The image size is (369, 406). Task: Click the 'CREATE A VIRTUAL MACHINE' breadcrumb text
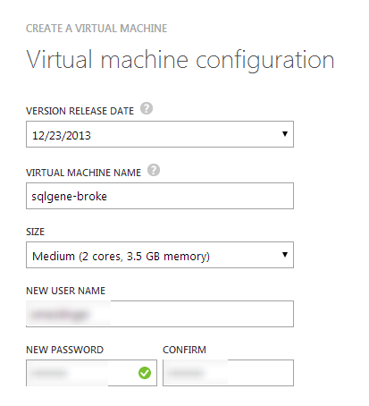tap(96, 29)
